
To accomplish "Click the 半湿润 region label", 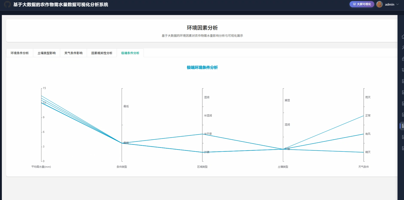I will (208, 116).
